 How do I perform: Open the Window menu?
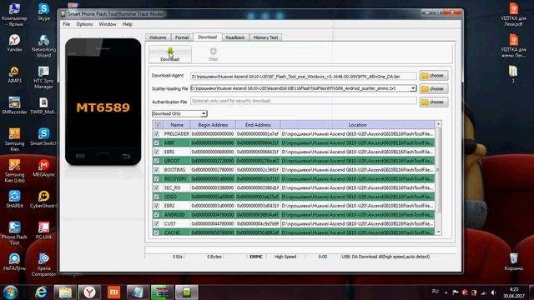[x=108, y=24]
